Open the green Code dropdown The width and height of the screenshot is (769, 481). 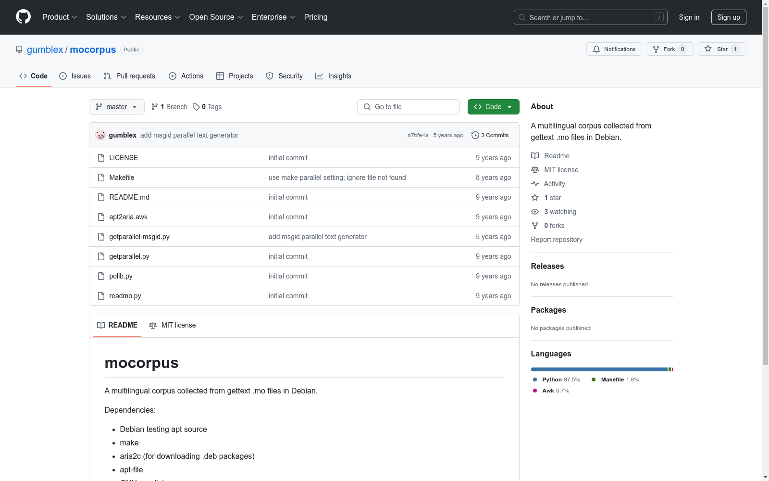(493, 107)
